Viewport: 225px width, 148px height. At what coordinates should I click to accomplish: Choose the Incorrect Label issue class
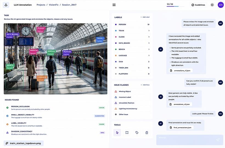pyautogui.click(x=132, y=97)
